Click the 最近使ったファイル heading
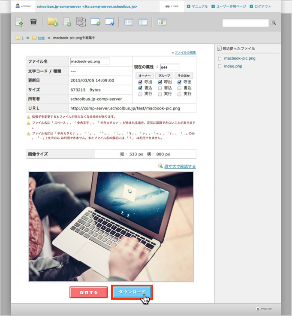 [238, 49]
